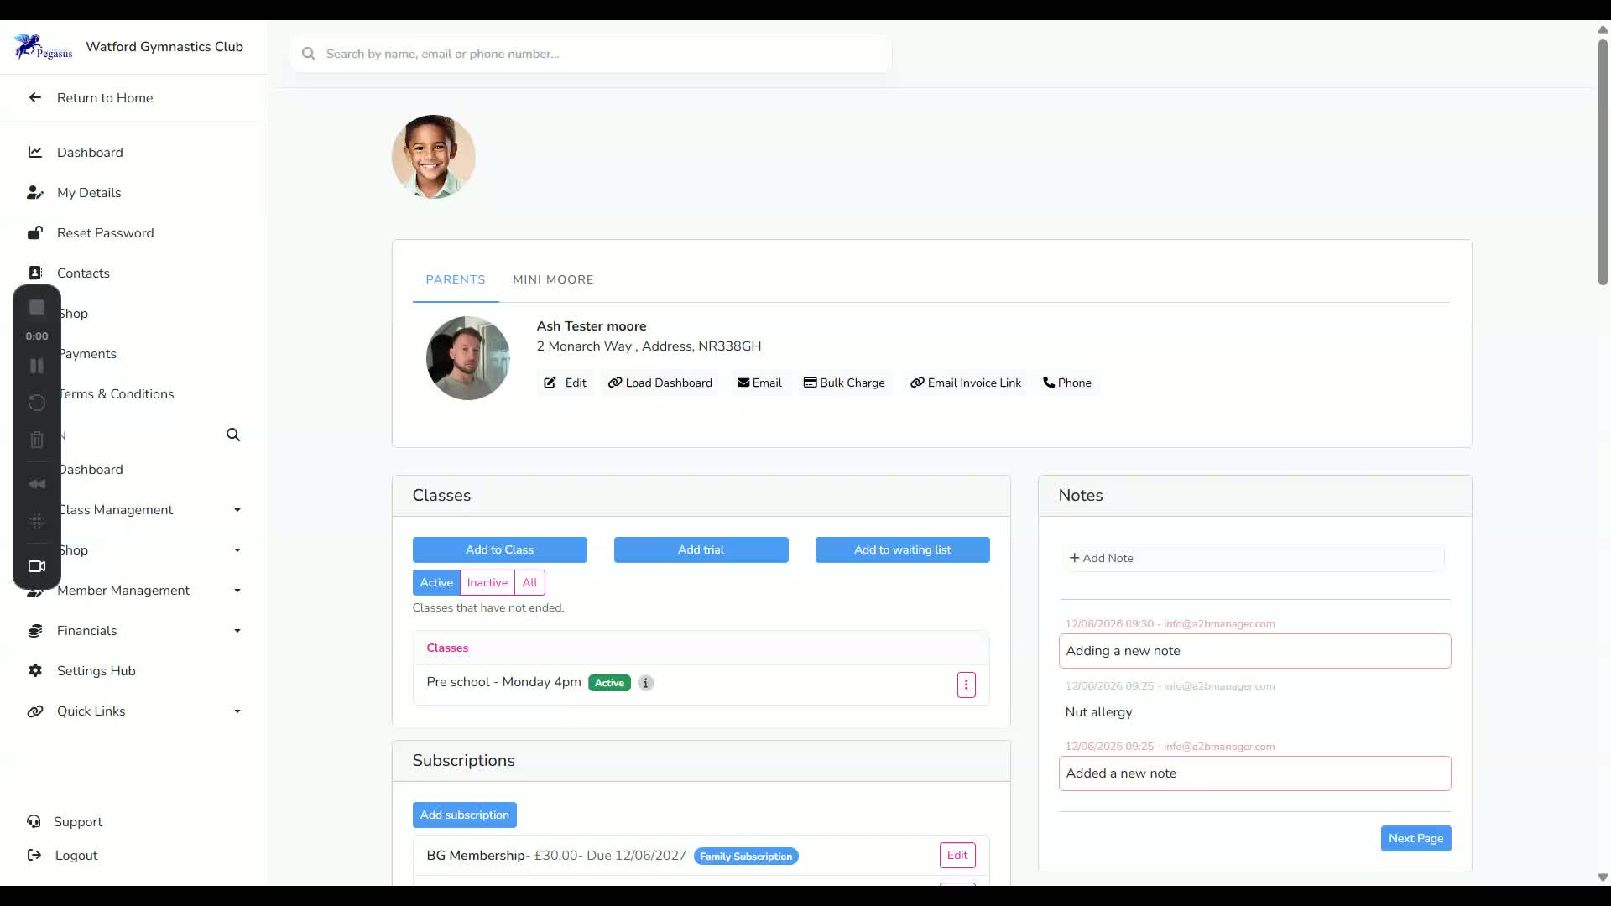
Task: Expand Financials menu
Action: [x=237, y=631]
